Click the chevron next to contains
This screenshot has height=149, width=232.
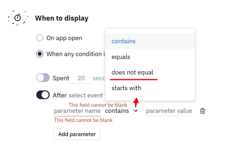click(136, 111)
